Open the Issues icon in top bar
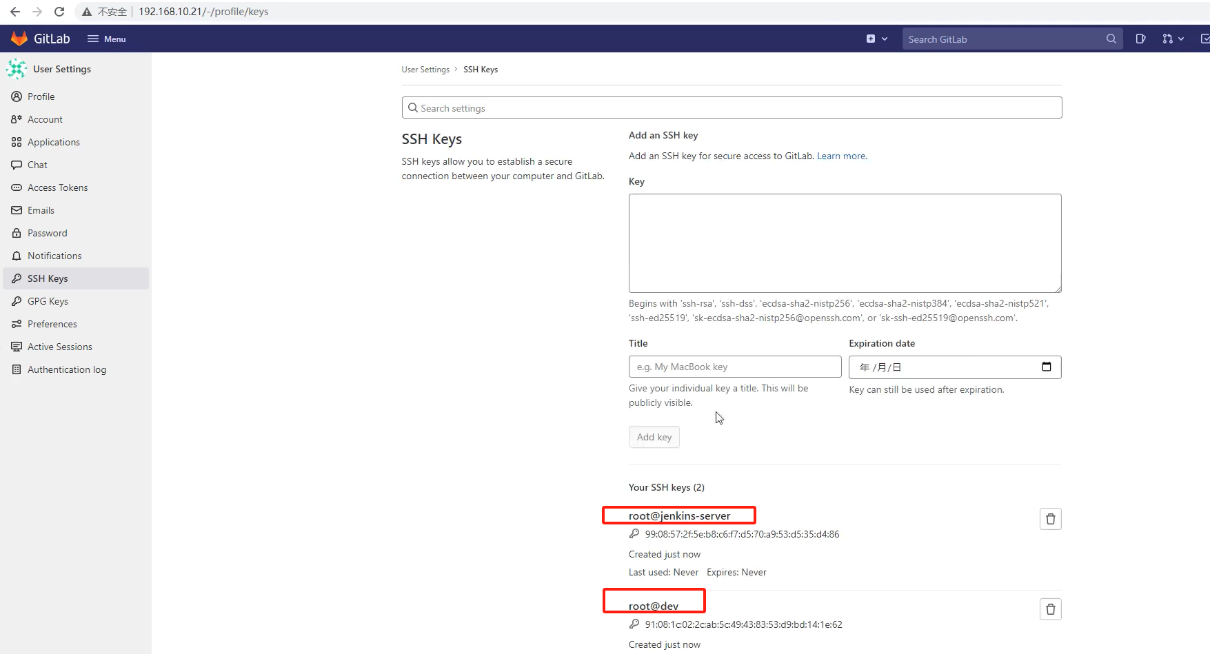1210x654 pixels. (x=1141, y=39)
